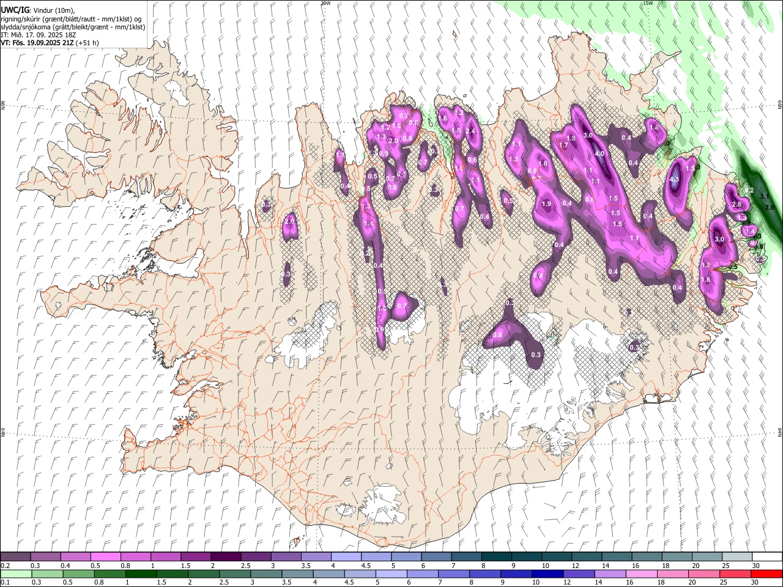
Task: Click the darkest purple 2 snow swatch
Action: (x=226, y=556)
